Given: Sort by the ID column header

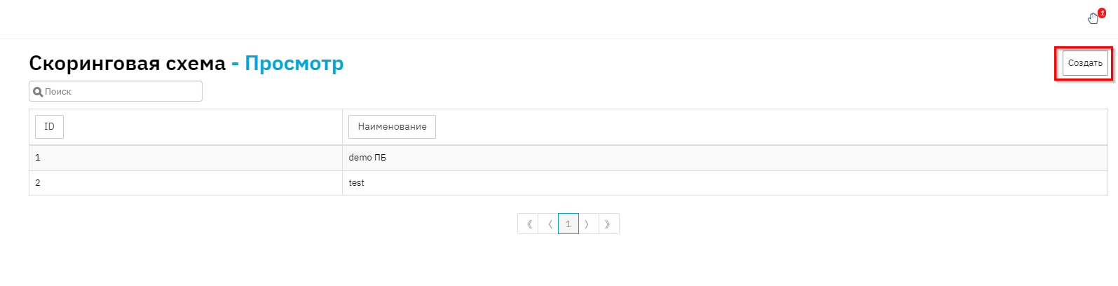Looking at the screenshot, I should tap(49, 127).
